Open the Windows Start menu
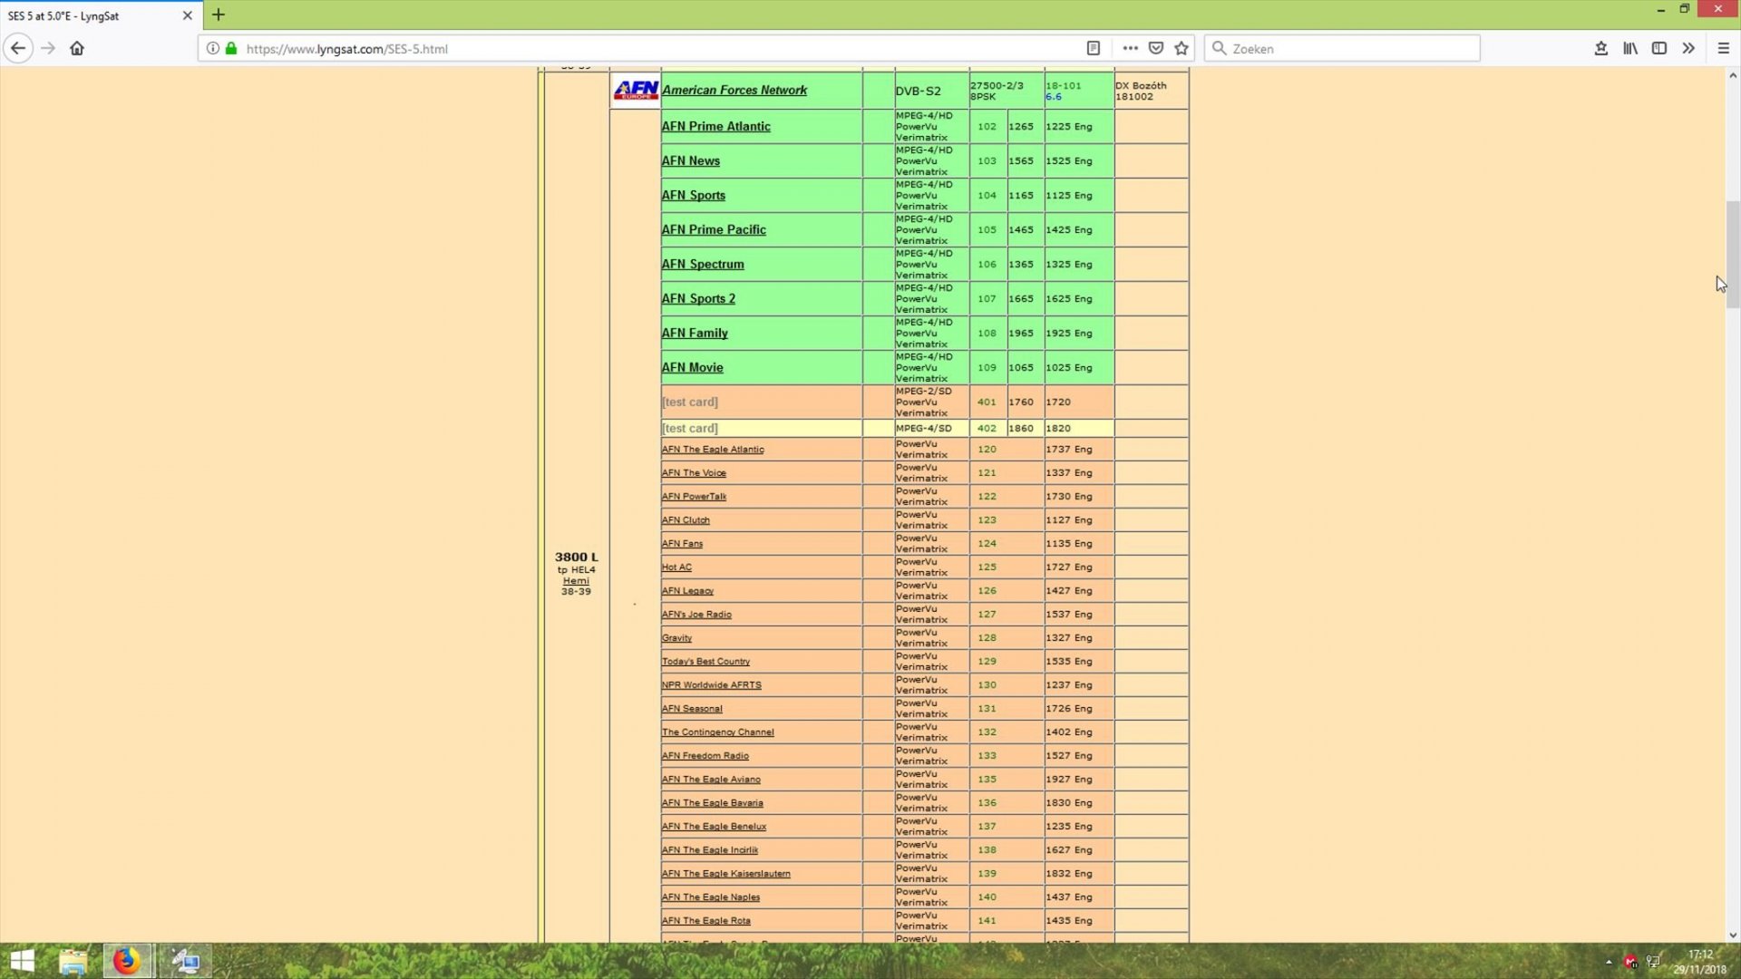This screenshot has width=1741, height=979. pyautogui.click(x=20, y=961)
